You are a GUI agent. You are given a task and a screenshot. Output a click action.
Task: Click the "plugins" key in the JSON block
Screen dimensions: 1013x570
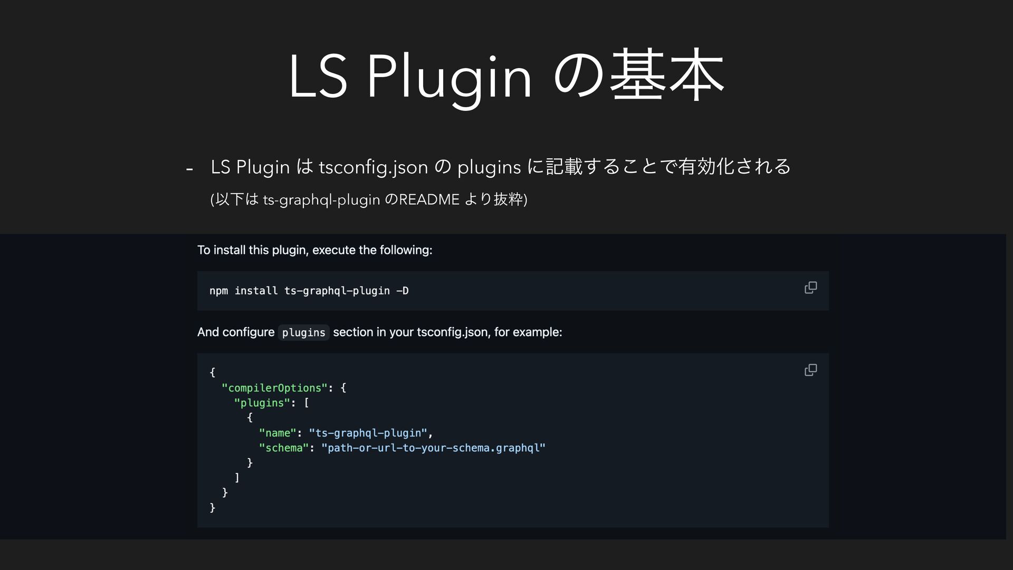click(x=262, y=403)
